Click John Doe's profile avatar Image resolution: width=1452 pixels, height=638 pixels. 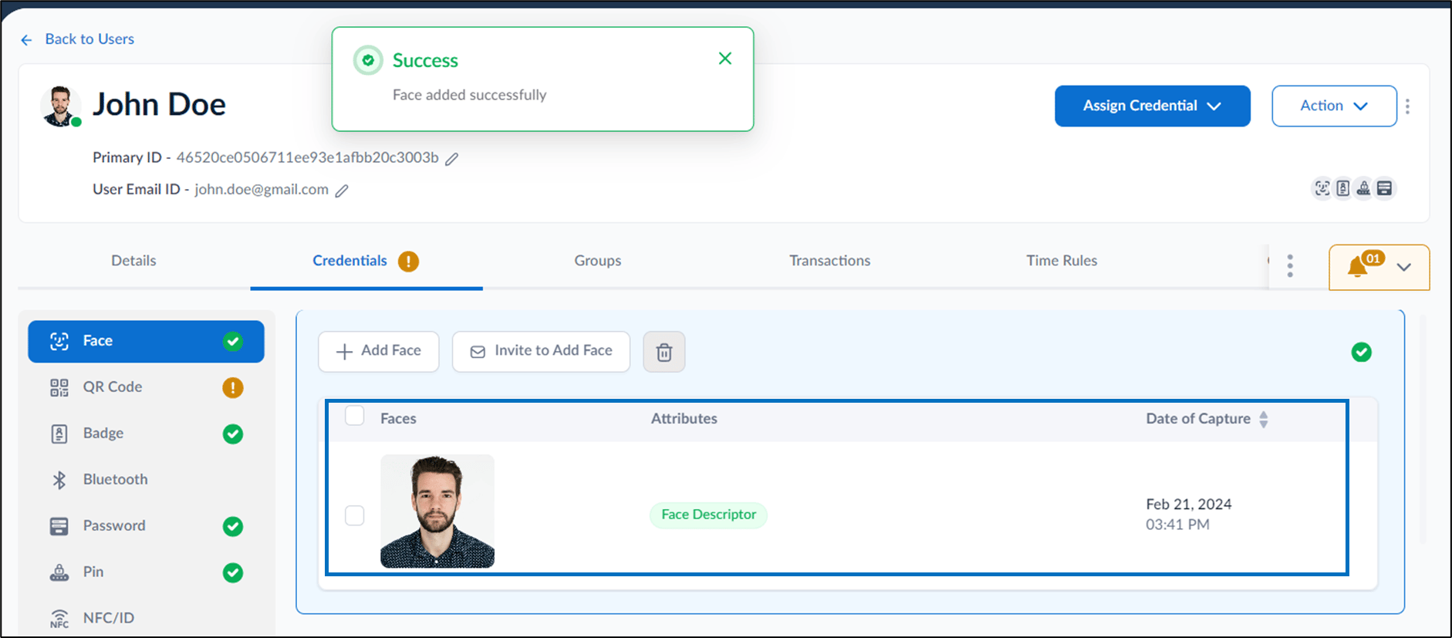point(60,106)
